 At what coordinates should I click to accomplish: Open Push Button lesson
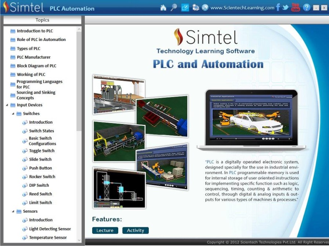40,168
